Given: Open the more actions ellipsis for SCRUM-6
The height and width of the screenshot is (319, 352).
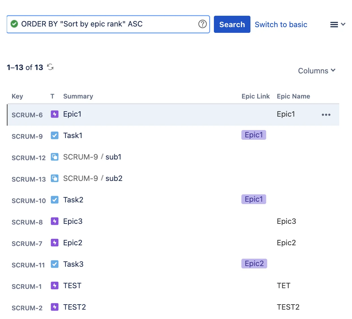Looking at the screenshot, I should tap(326, 115).
